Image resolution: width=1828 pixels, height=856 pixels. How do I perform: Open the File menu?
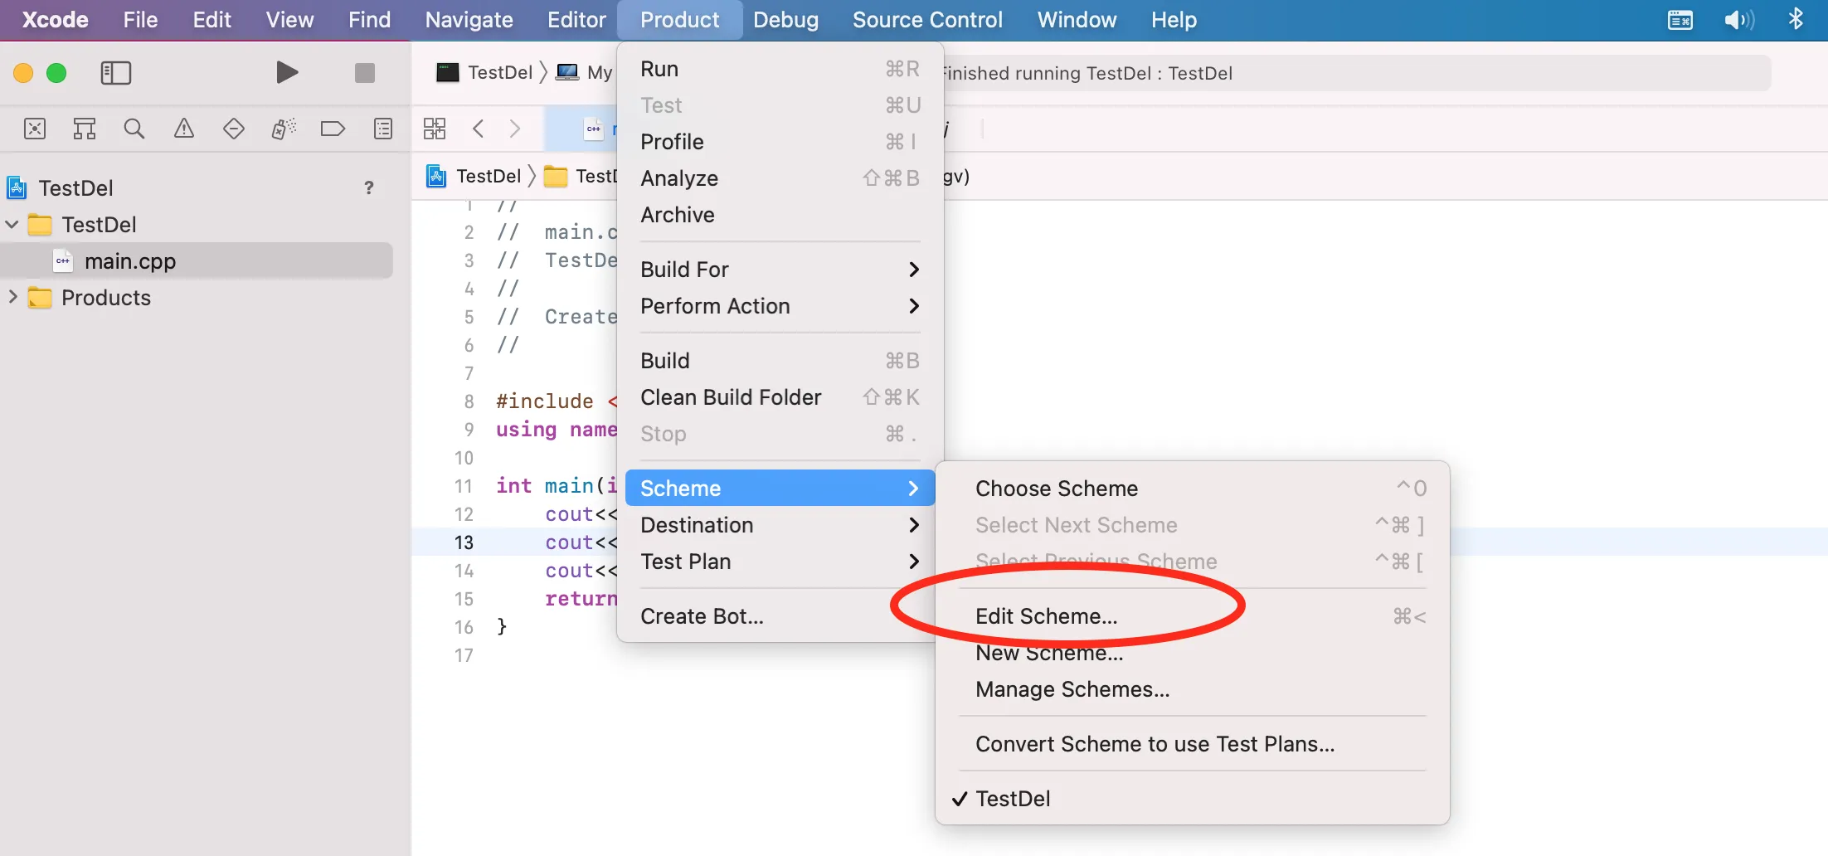click(140, 20)
